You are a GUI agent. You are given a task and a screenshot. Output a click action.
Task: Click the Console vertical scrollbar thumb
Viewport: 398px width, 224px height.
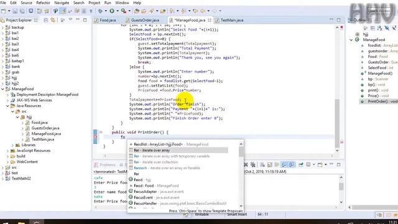coord(341,186)
